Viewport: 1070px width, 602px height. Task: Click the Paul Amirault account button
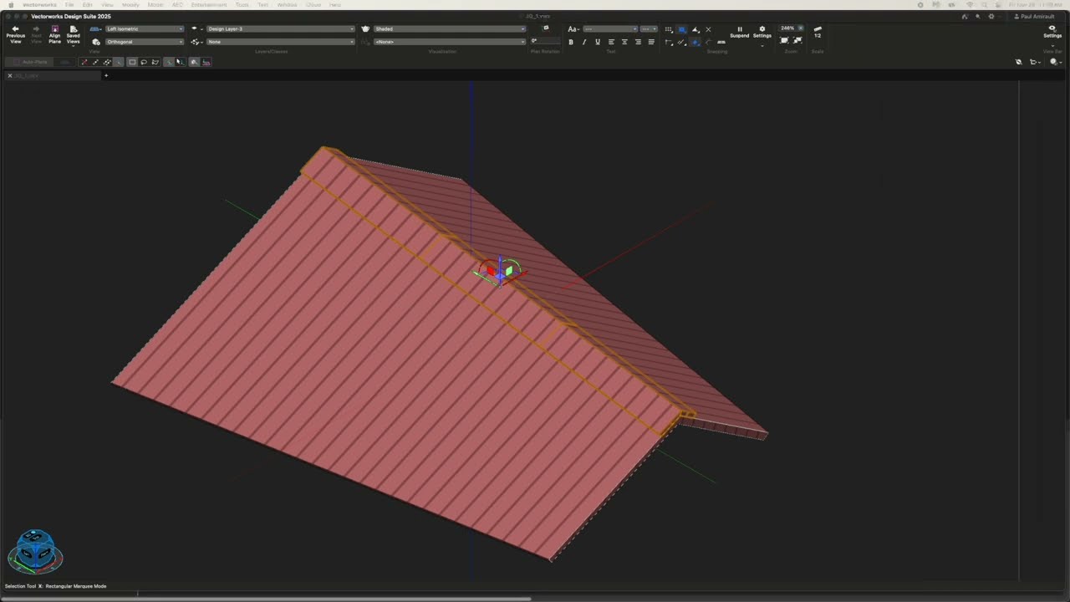(x=1036, y=17)
